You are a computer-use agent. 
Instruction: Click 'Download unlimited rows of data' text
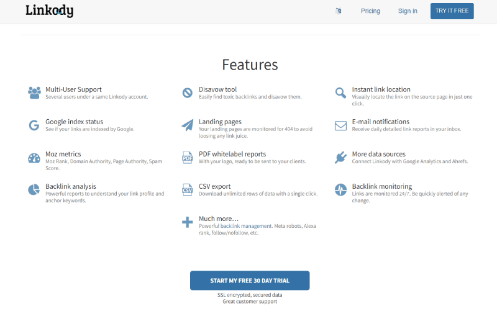pyautogui.click(x=258, y=194)
